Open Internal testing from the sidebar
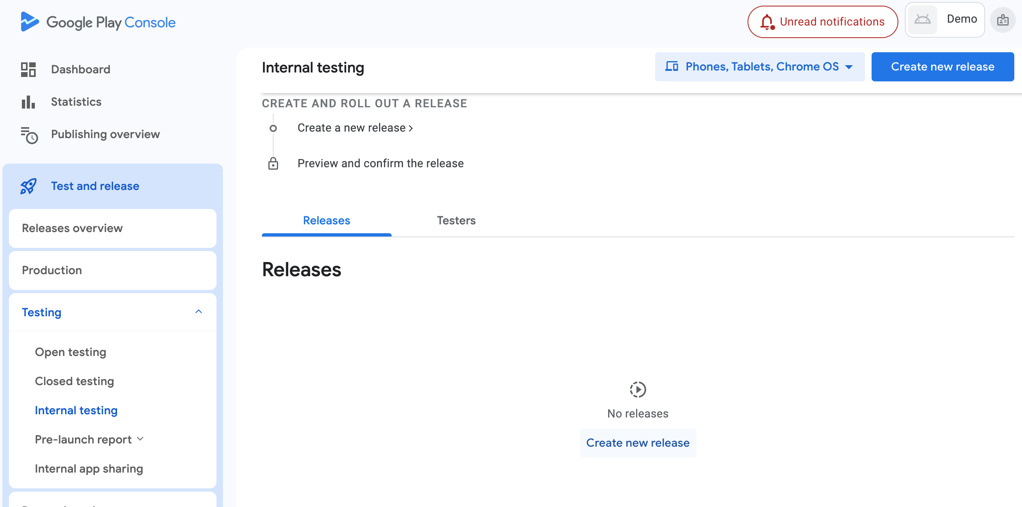This screenshot has width=1022, height=507. click(76, 410)
